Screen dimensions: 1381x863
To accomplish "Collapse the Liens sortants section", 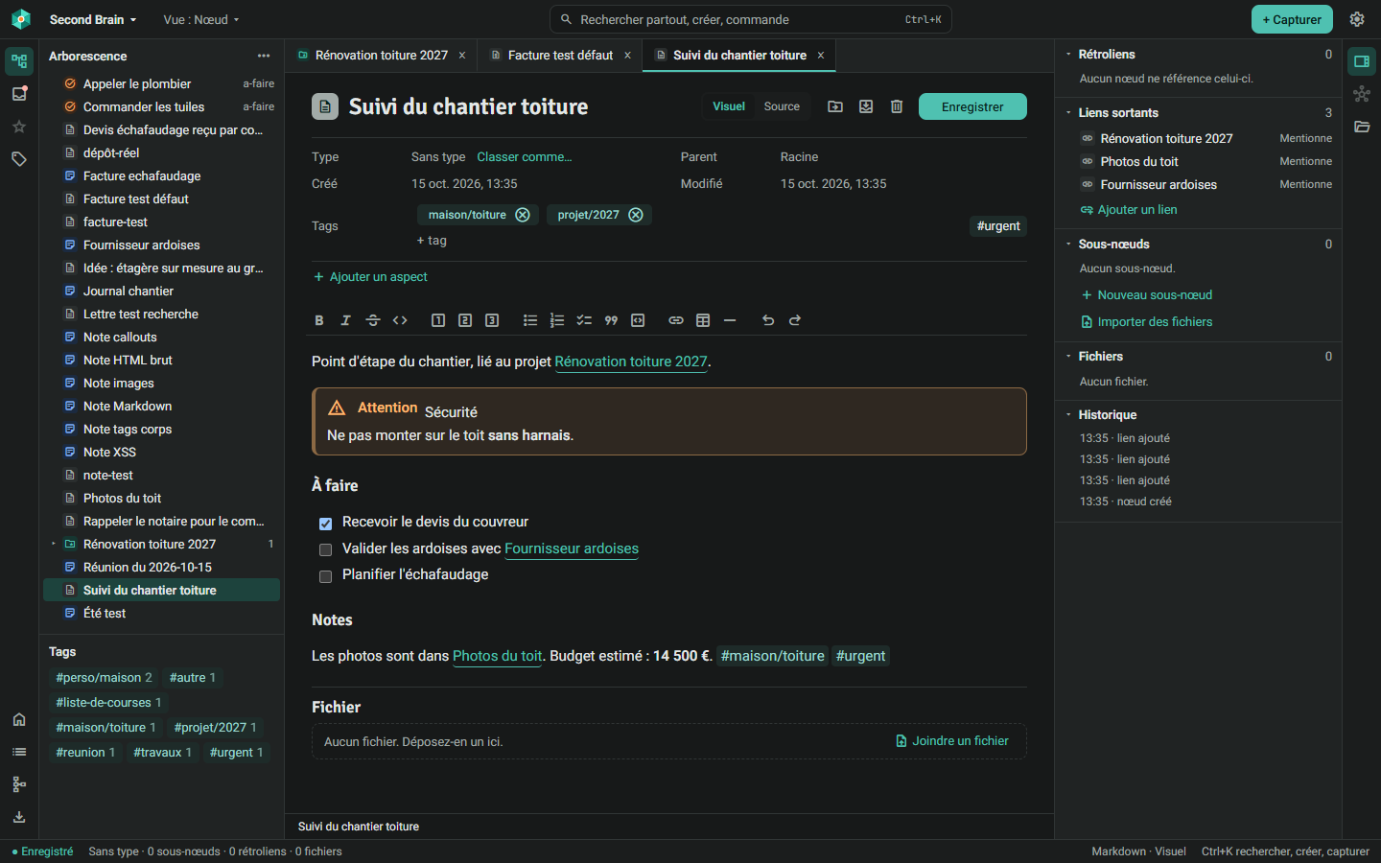I will click(1069, 112).
